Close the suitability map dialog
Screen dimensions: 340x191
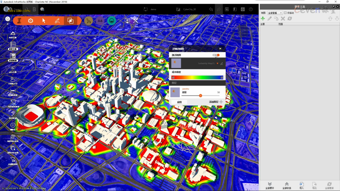[220, 49]
